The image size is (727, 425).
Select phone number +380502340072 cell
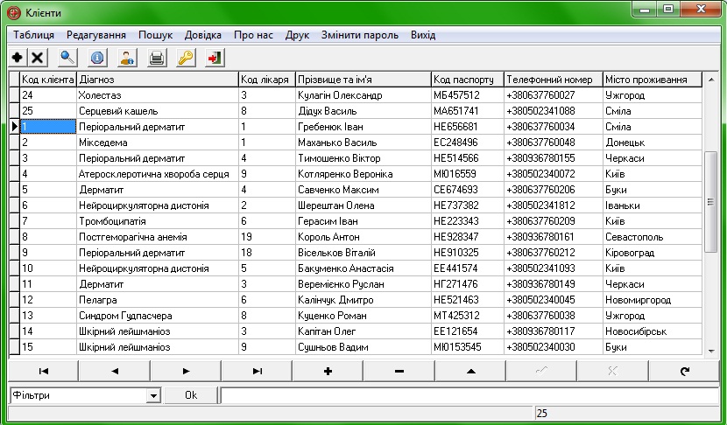tap(554, 174)
